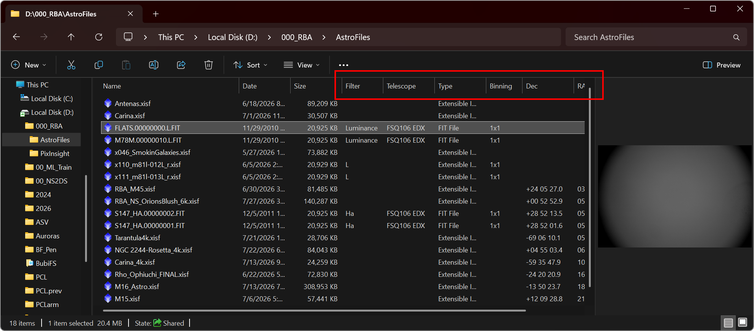Click the Copy icon in toolbar
Image resolution: width=754 pixels, height=331 pixels.
coord(99,65)
